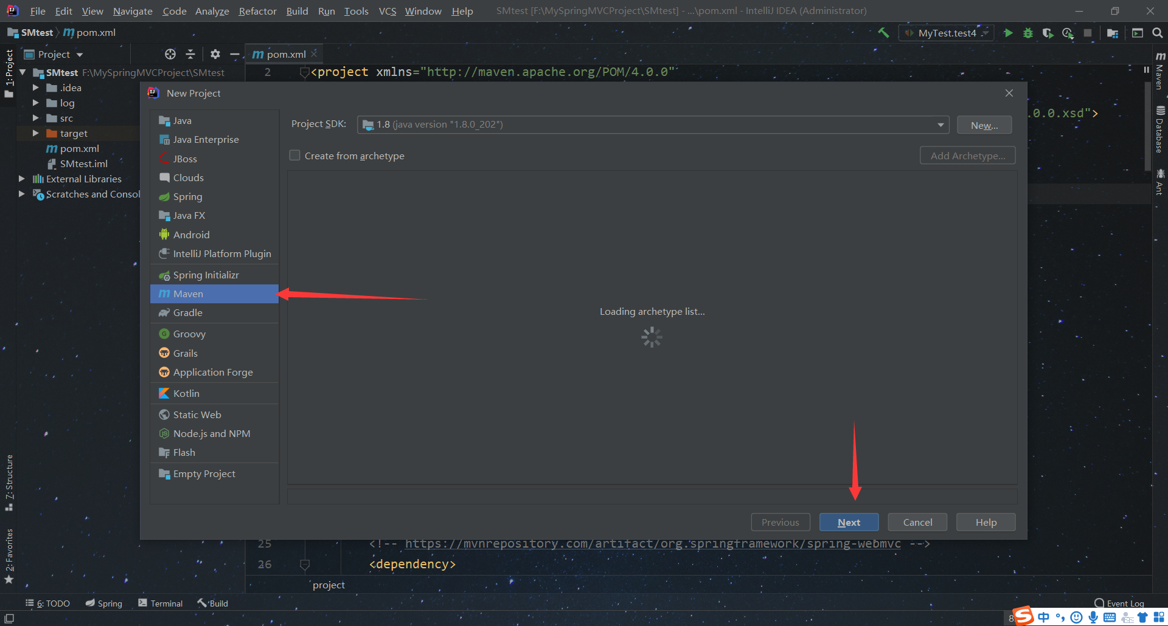The width and height of the screenshot is (1168, 626).
Task: Click the project breadcrumb in editor
Action: coord(328,585)
